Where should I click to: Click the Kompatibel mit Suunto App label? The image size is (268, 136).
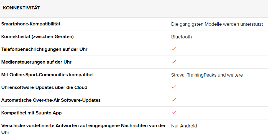pyautogui.click(x=32, y=113)
